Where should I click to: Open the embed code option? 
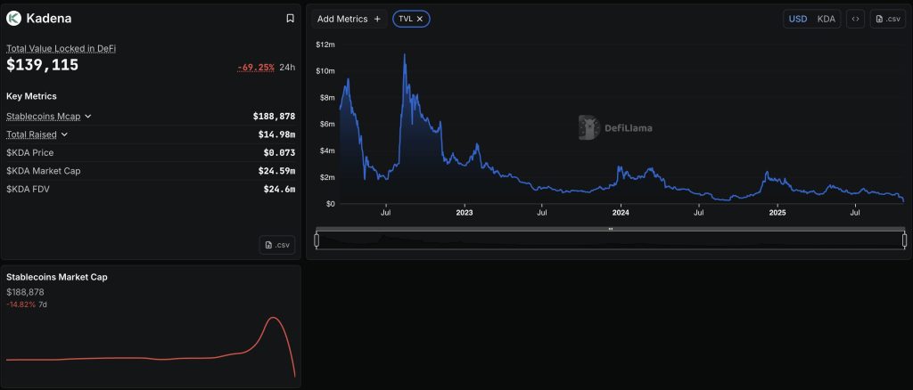[855, 20]
